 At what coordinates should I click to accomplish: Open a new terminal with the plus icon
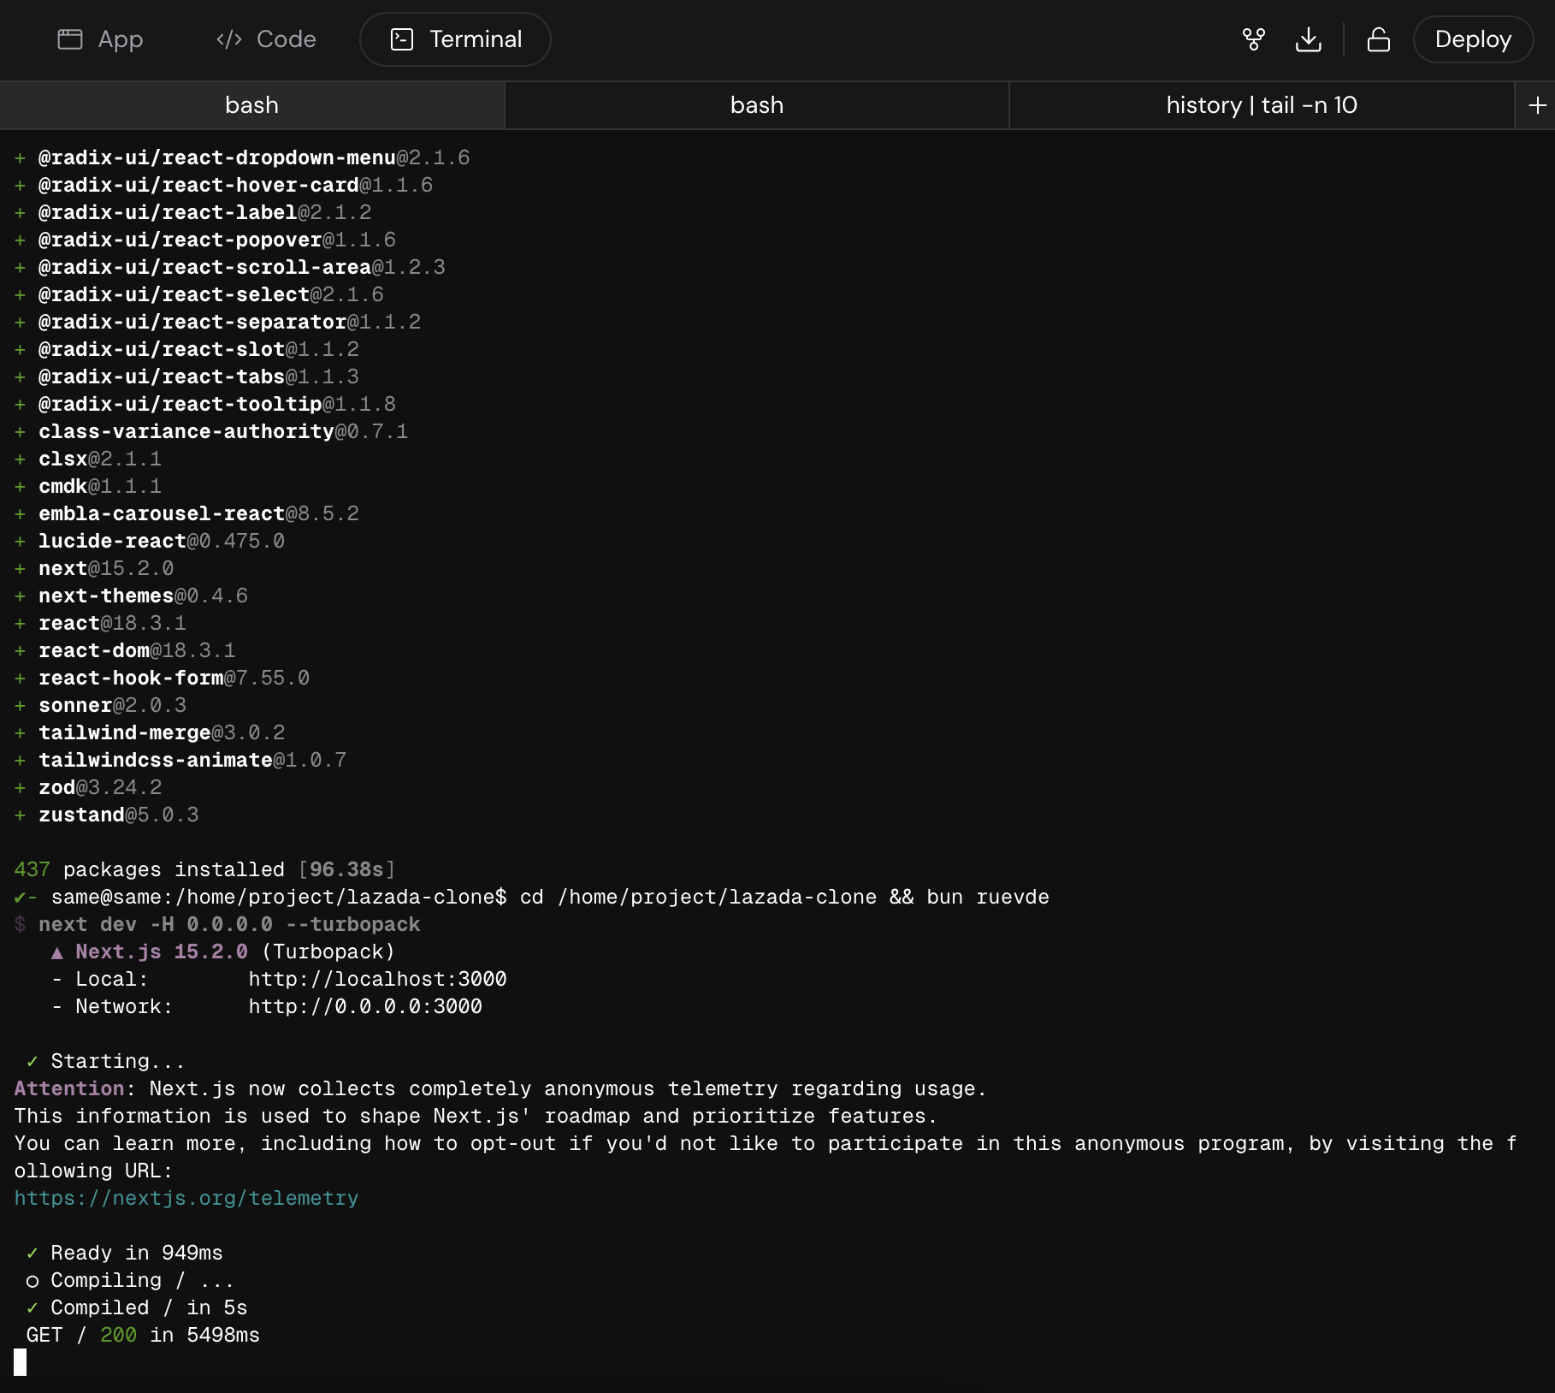tap(1537, 104)
